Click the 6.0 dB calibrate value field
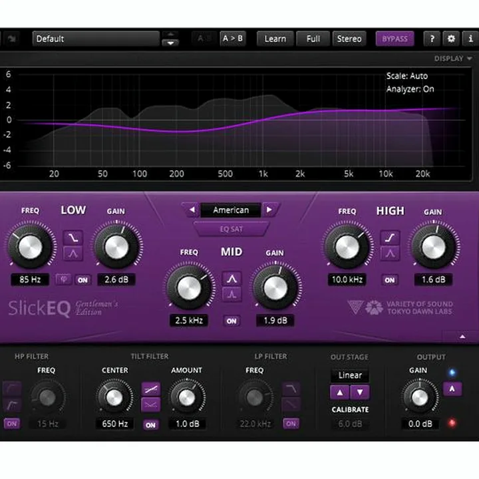Viewport: 479px width, 479px height. pos(350,424)
